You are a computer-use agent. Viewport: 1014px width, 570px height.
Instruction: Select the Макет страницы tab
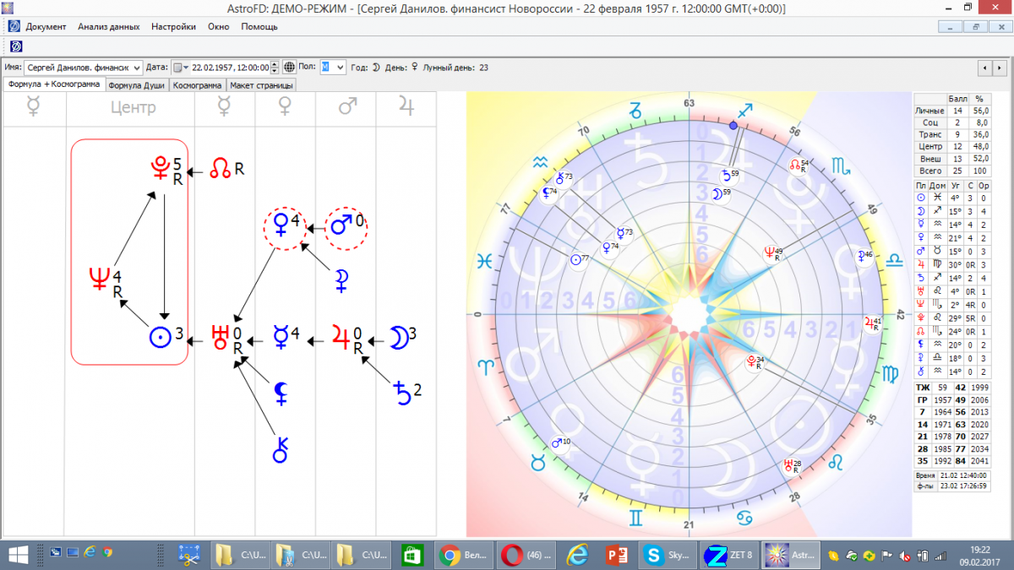pos(262,85)
